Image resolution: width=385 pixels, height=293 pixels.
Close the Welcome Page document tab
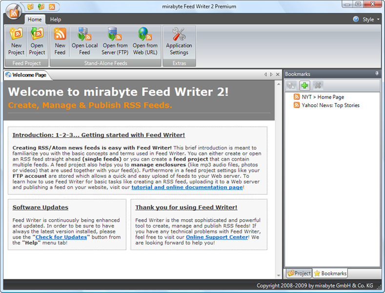point(277,75)
